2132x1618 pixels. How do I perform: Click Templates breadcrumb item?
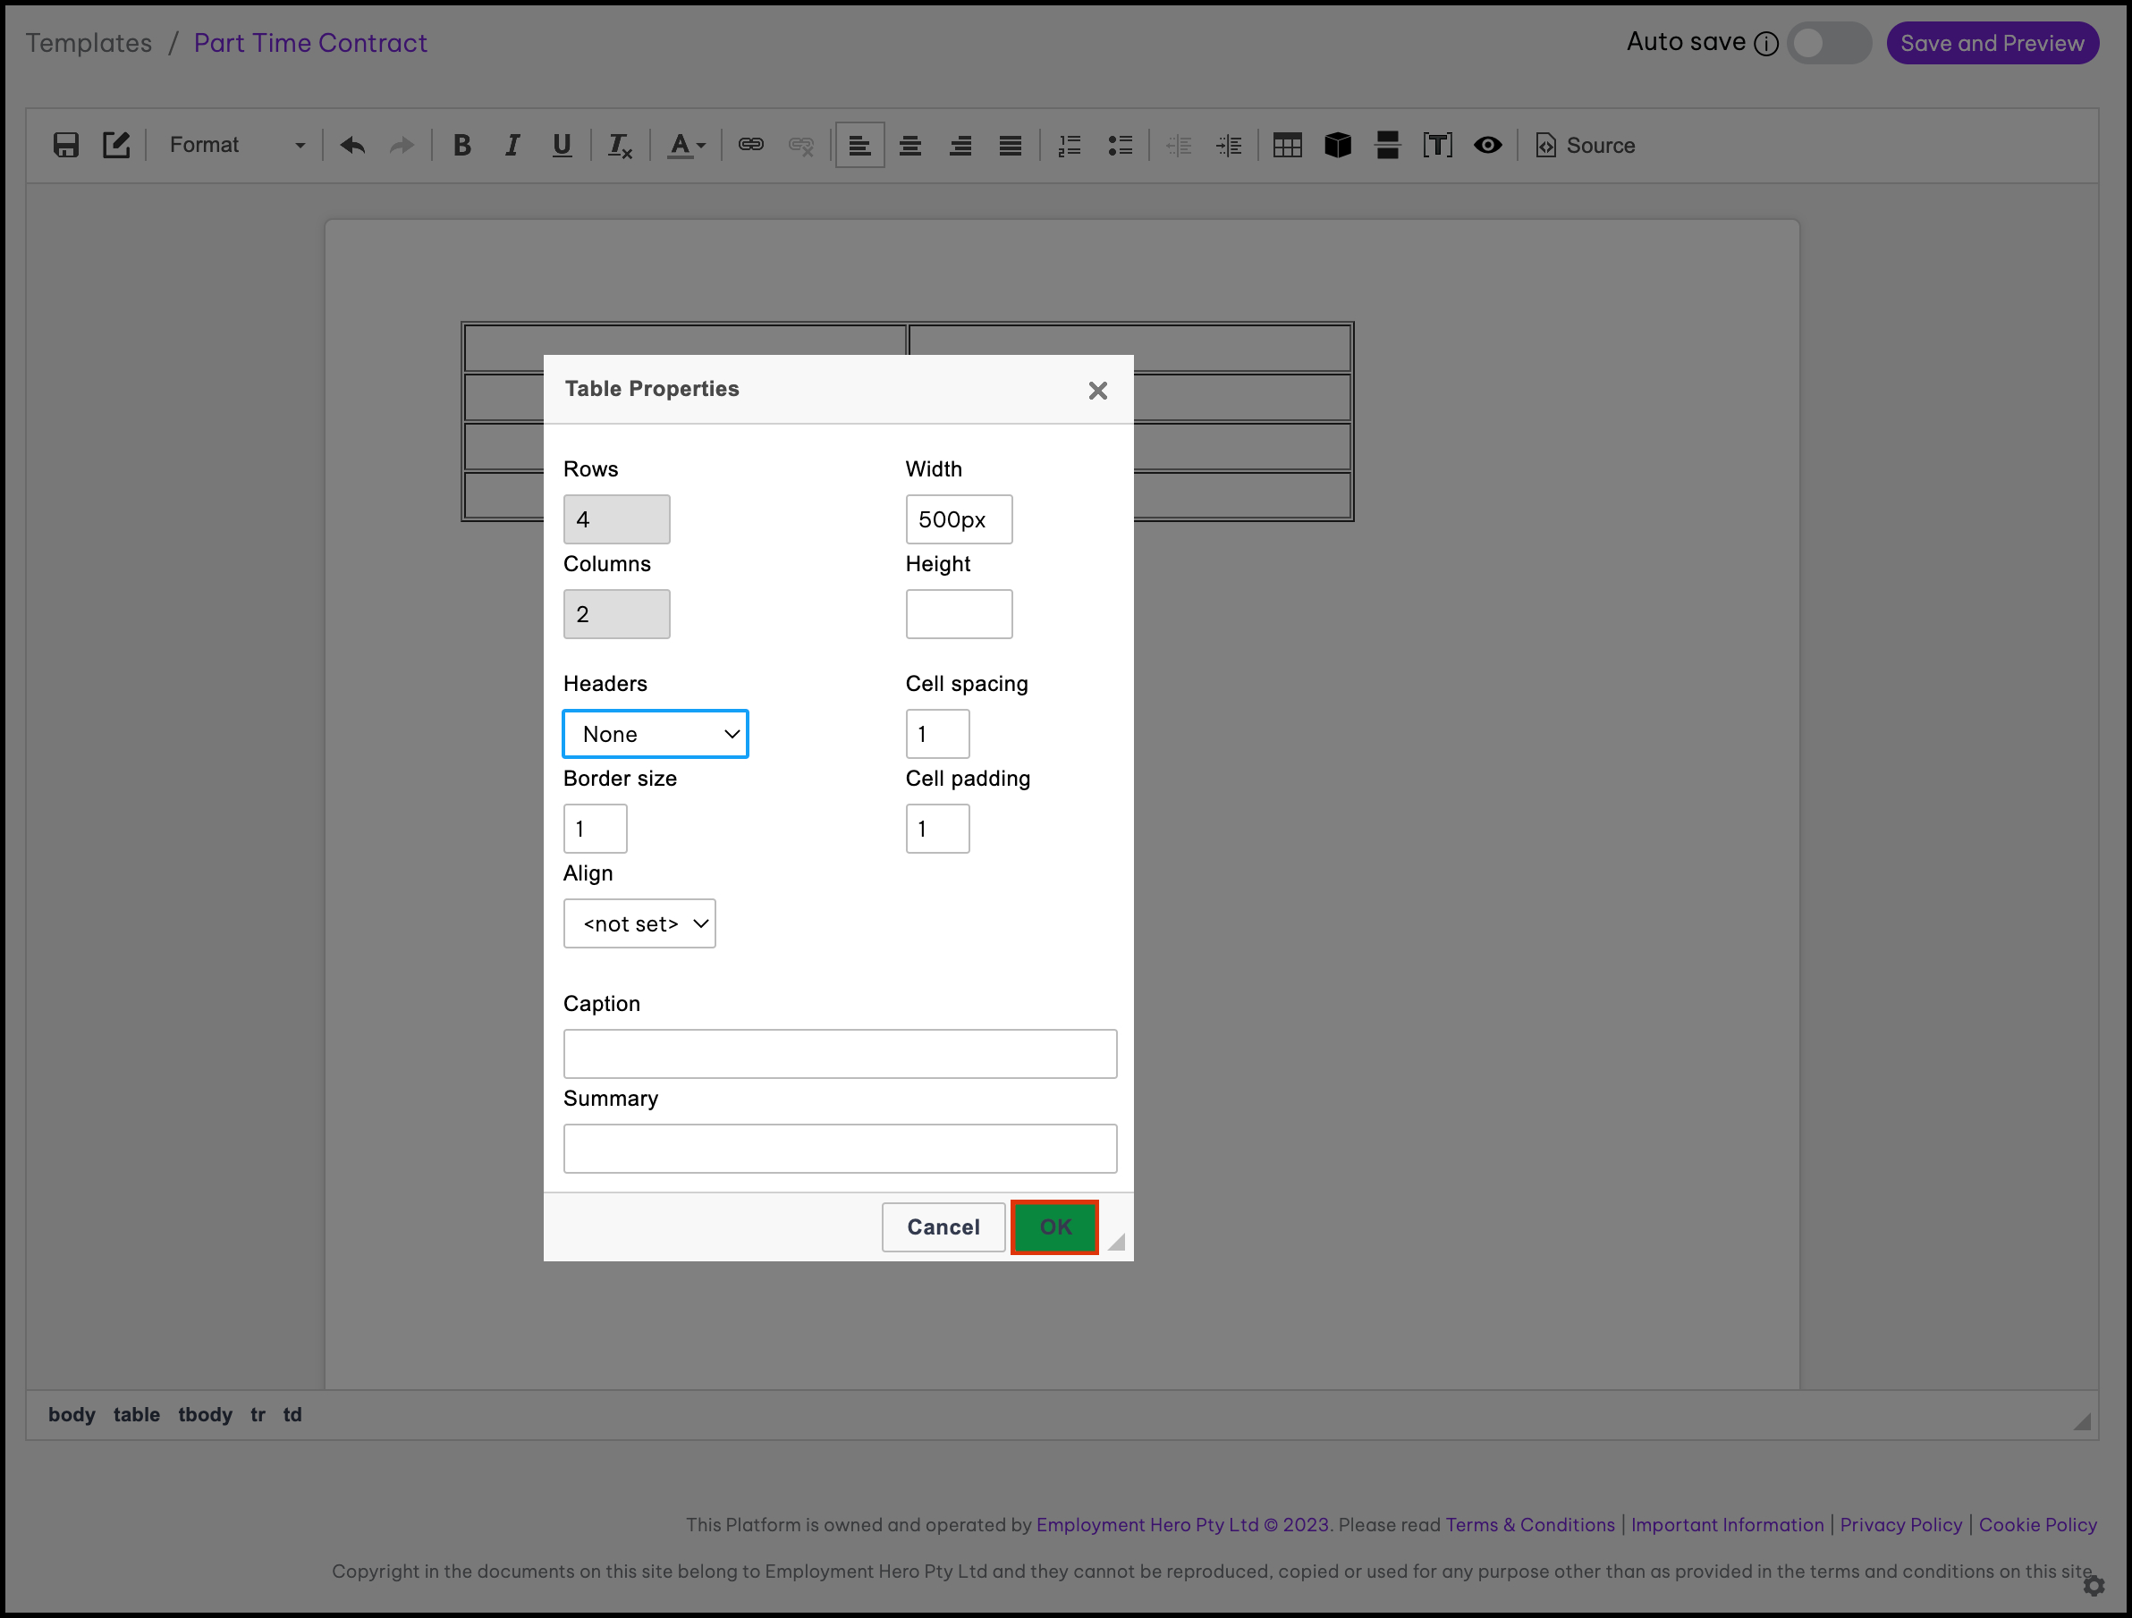(x=89, y=44)
